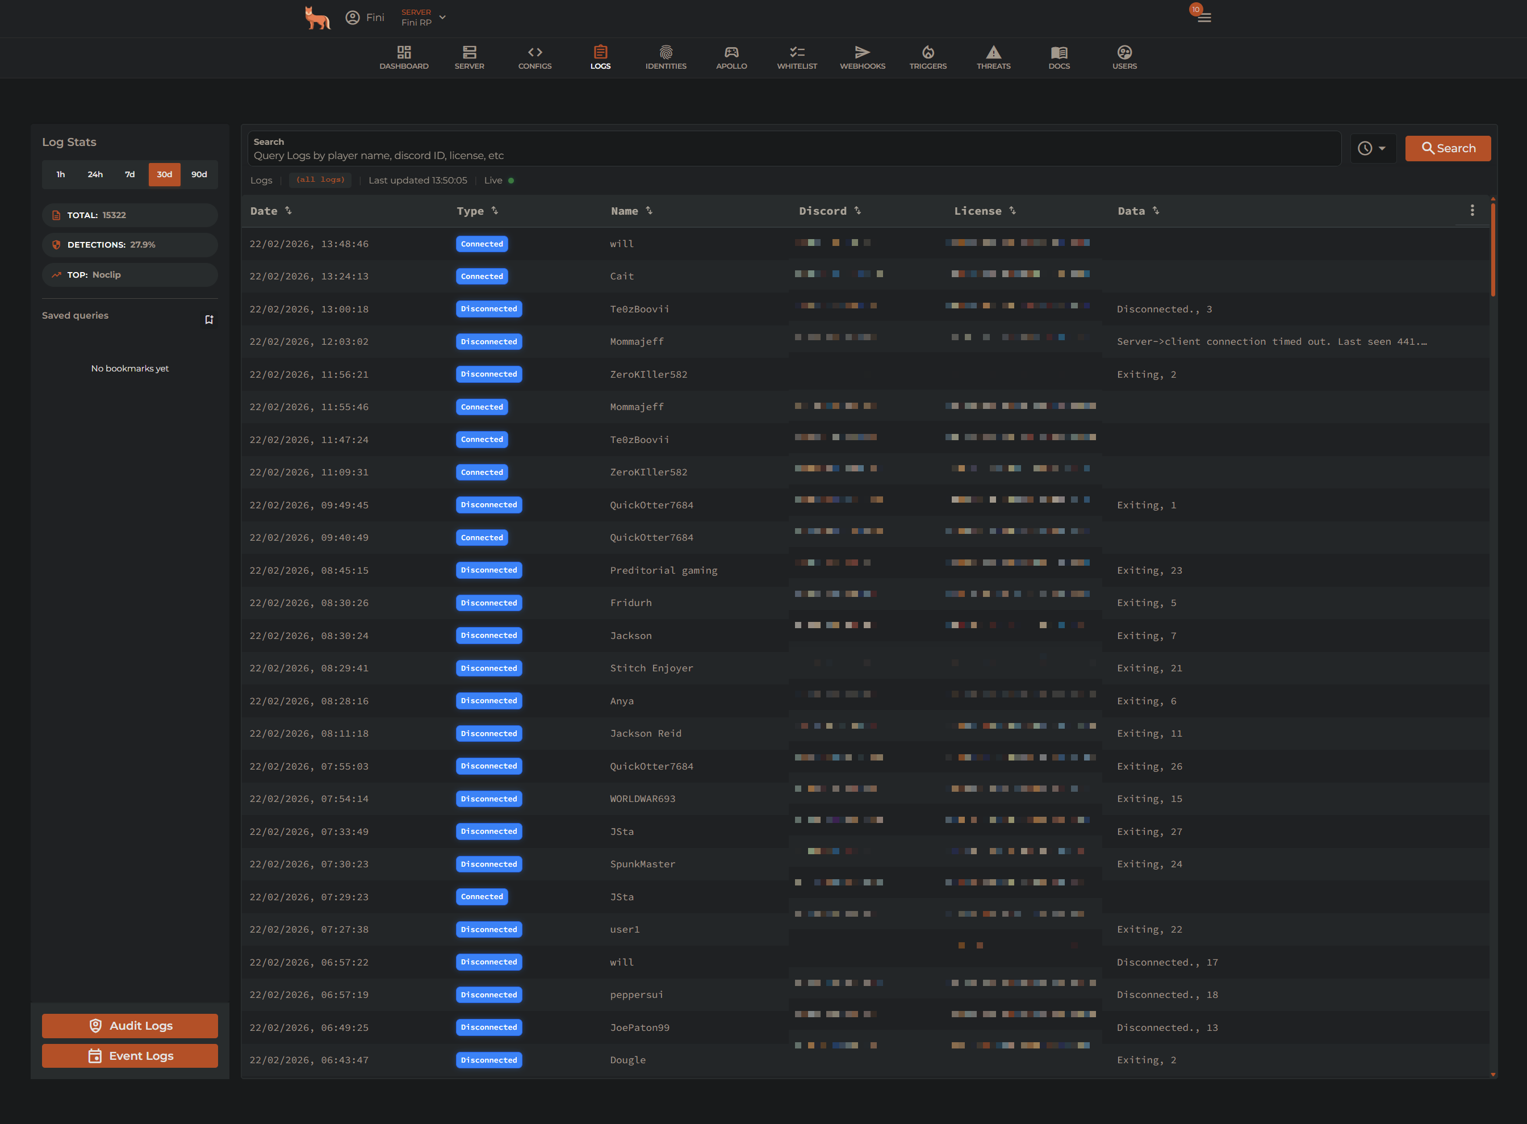The width and height of the screenshot is (1527, 1124).
Task: Open the Apollo section
Action: pos(731,58)
